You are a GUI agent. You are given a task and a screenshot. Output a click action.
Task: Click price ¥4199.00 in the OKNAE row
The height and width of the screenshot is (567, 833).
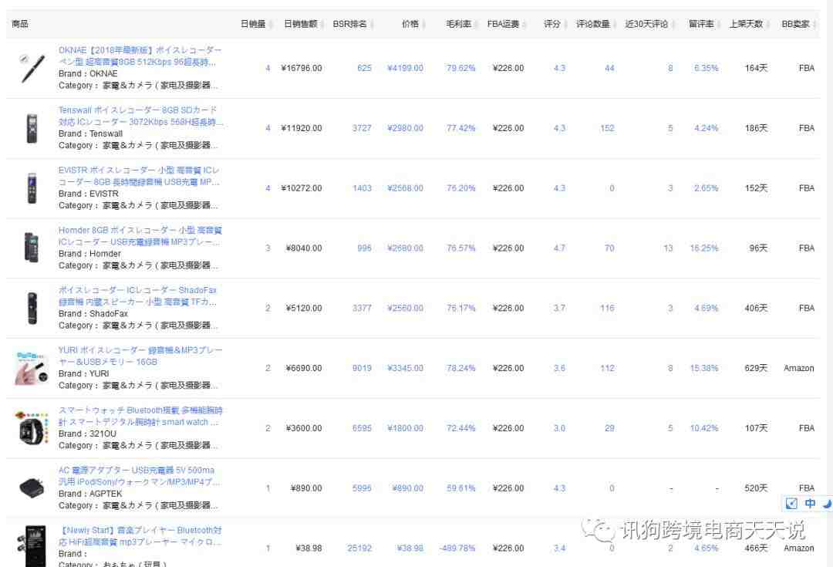(406, 68)
